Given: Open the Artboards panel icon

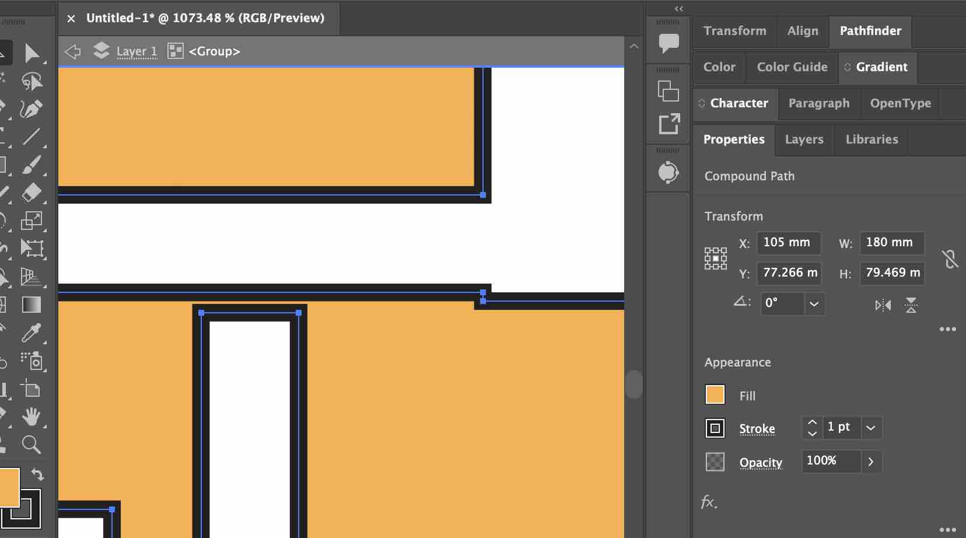Looking at the screenshot, I should 668,90.
